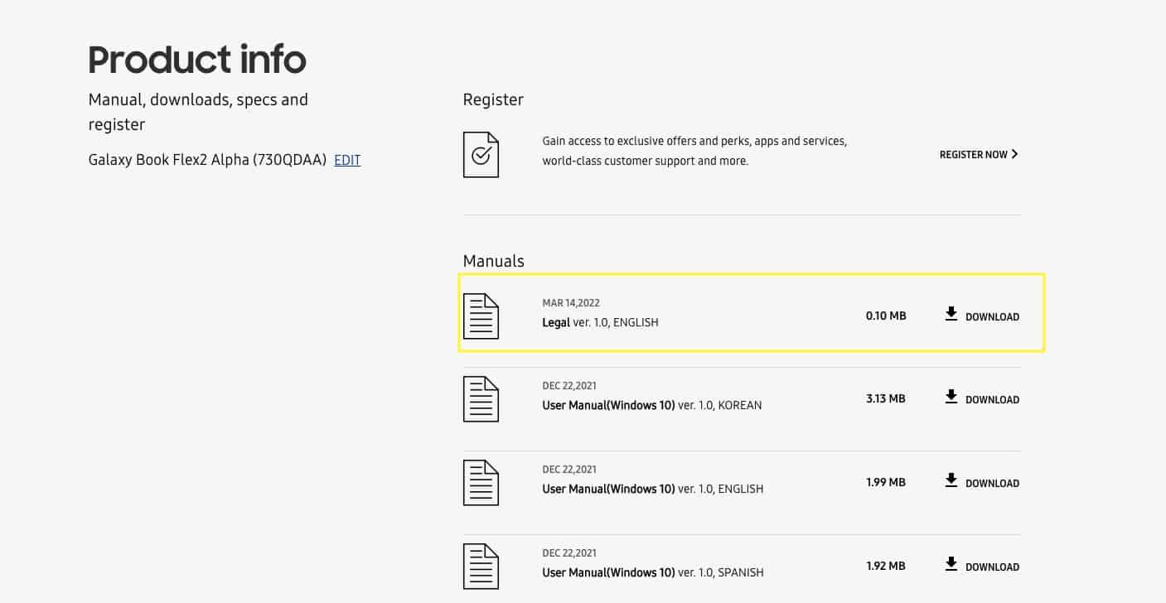Click 'Manual, downloads, specs and register' subtitle
This screenshot has height=603, width=1166.
pyautogui.click(x=198, y=112)
